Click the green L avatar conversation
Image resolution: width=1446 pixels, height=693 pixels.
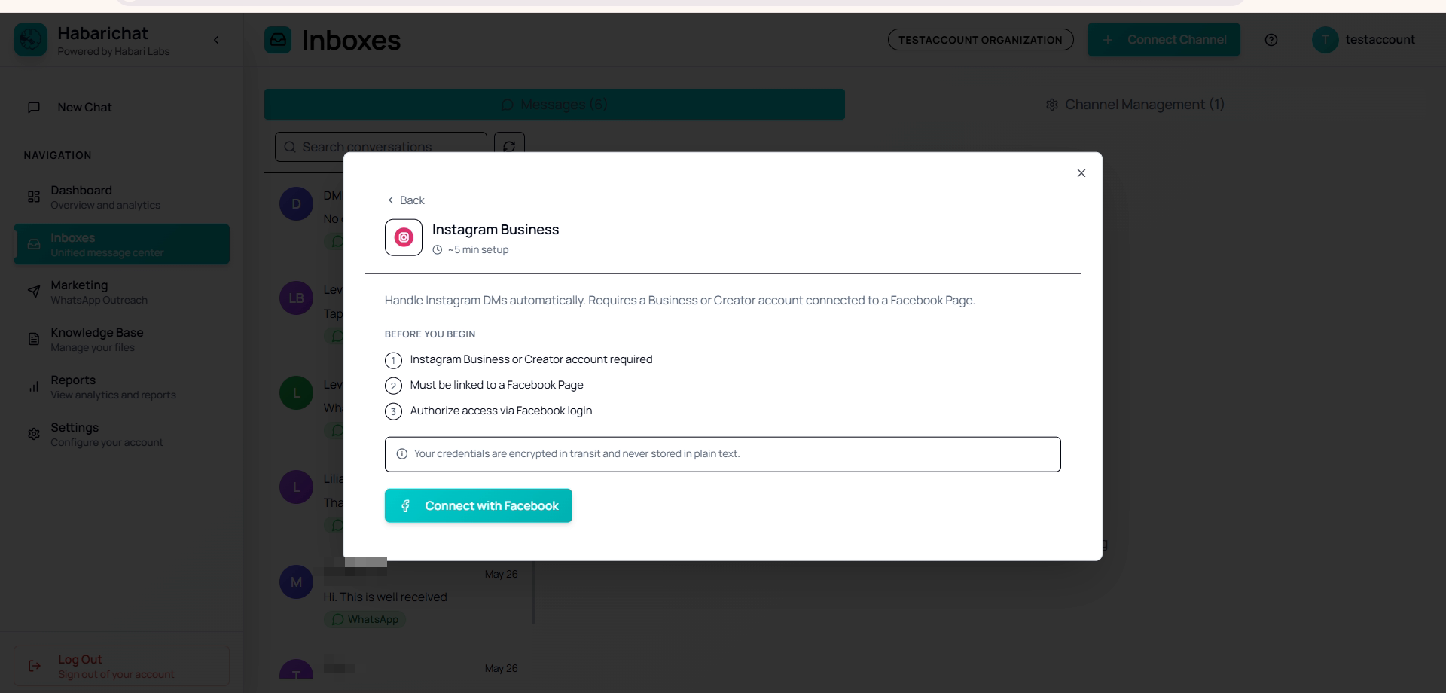pyautogui.click(x=296, y=393)
